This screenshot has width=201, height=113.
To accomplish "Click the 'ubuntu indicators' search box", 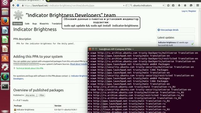I will coord(147,5).
